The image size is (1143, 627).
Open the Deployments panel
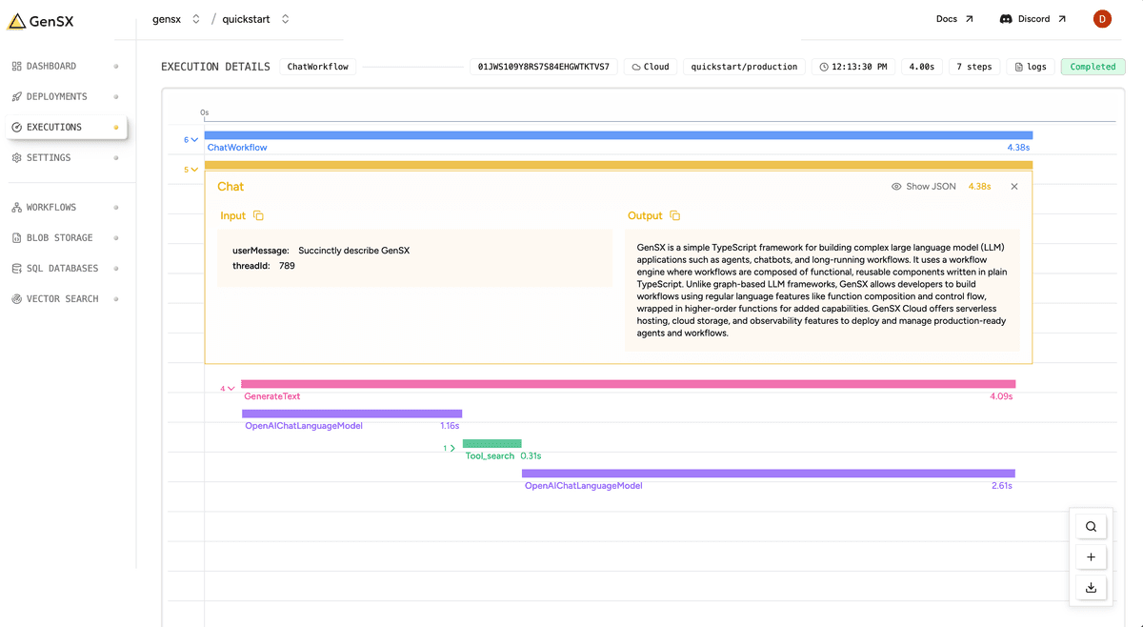tap(57, 96)
